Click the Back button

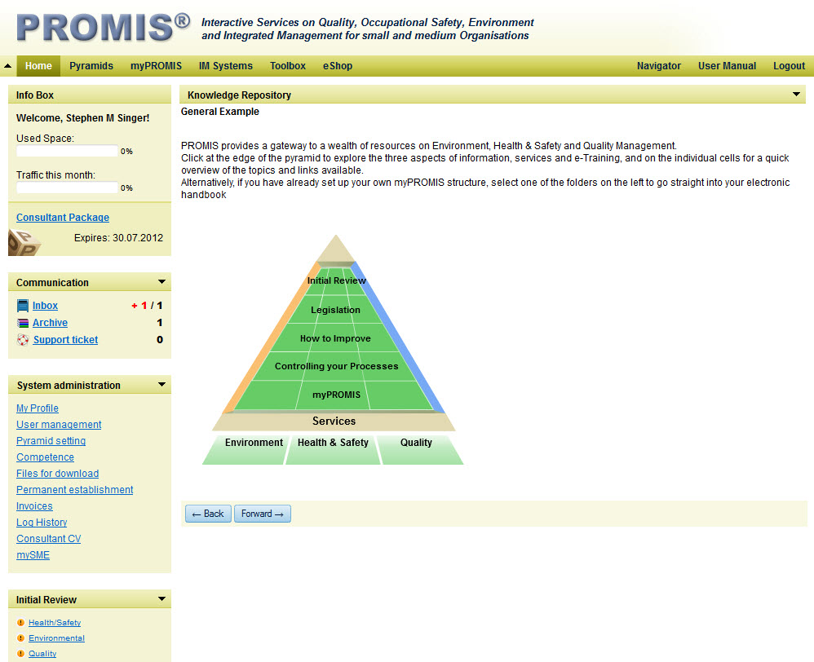tap(208, 514)
